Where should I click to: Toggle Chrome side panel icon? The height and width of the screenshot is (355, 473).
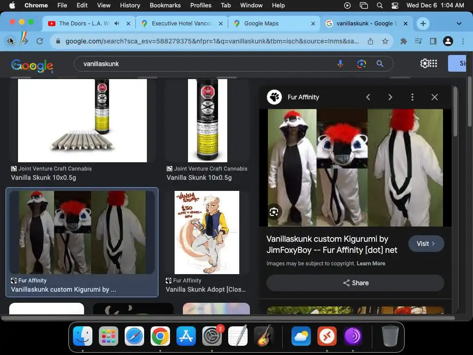[x=433, y=41]
